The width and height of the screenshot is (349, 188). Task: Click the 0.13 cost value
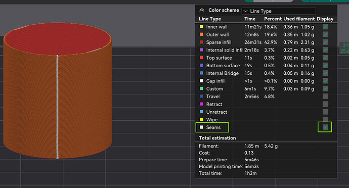(x=249, y=153)
